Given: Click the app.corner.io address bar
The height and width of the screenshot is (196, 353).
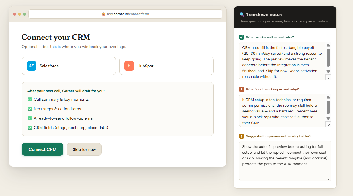Looking at the screenshot, I should pos(125,14).
